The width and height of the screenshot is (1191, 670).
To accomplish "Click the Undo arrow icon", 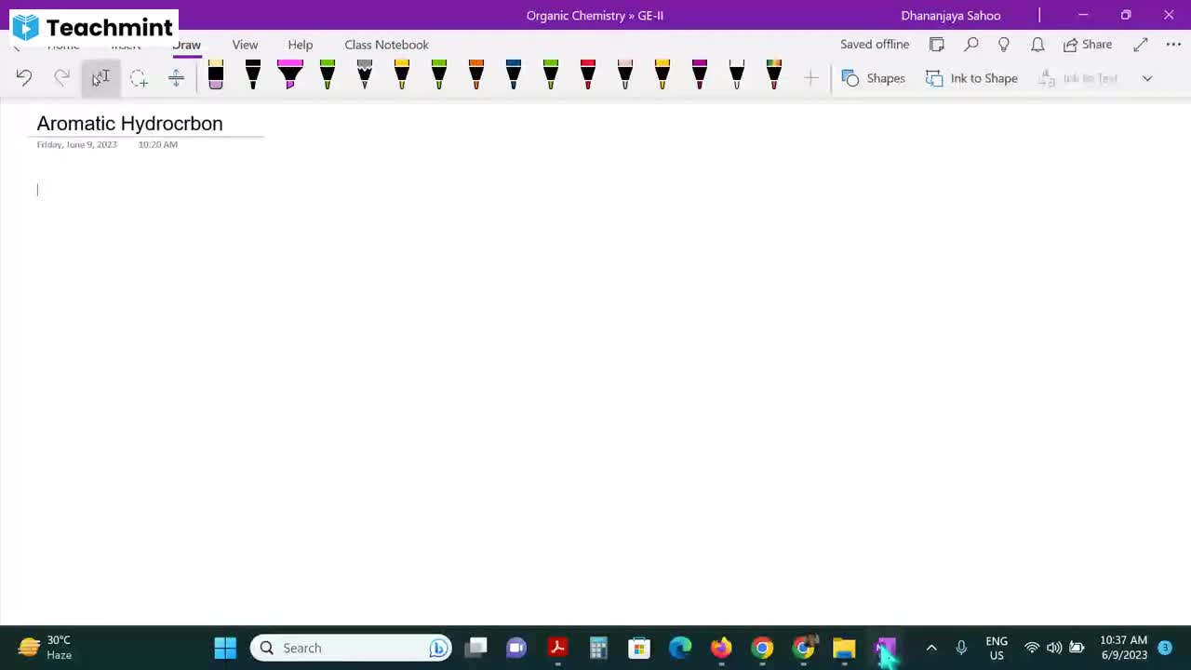I will (24, 78).
